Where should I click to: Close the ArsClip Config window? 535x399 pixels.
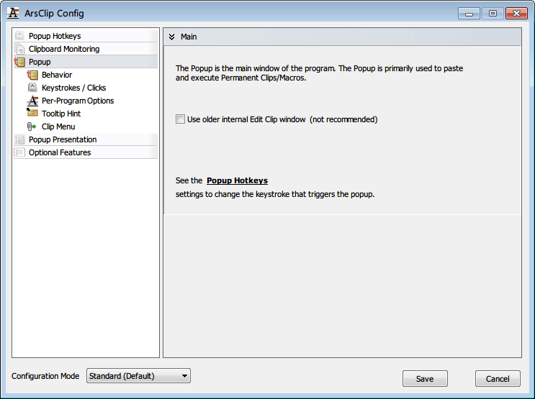(x=516, y=14)
